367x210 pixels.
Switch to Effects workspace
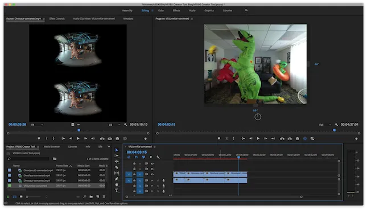tap(176, 11)
